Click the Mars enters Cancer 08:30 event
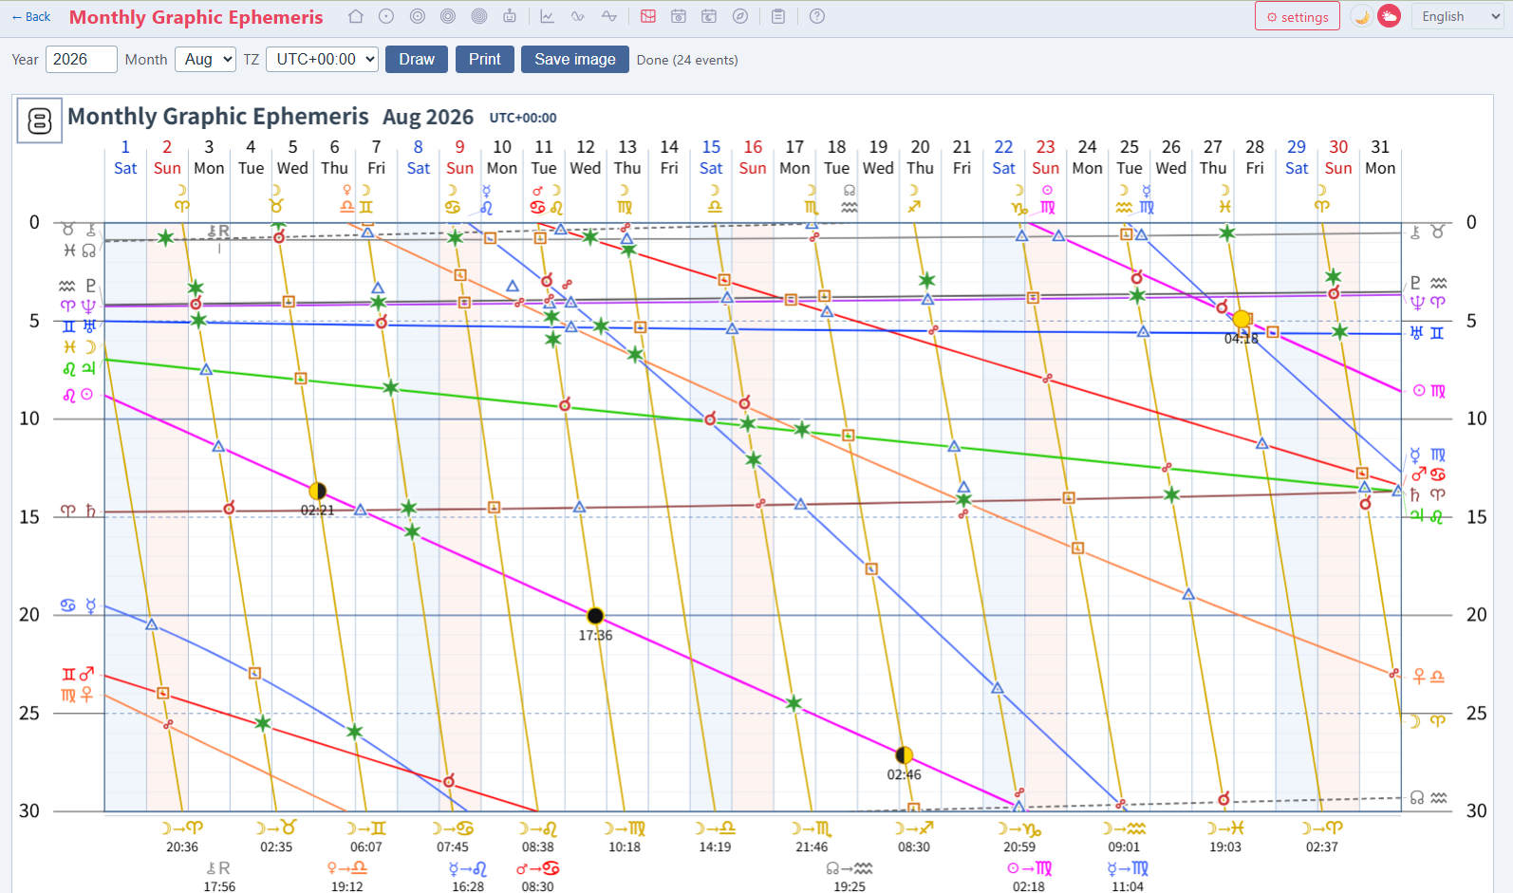Screen dimensions: 1513x893 pos(538,877)
